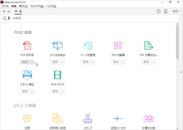Click the 作成と編集 section heading

(x=23, y=32)
